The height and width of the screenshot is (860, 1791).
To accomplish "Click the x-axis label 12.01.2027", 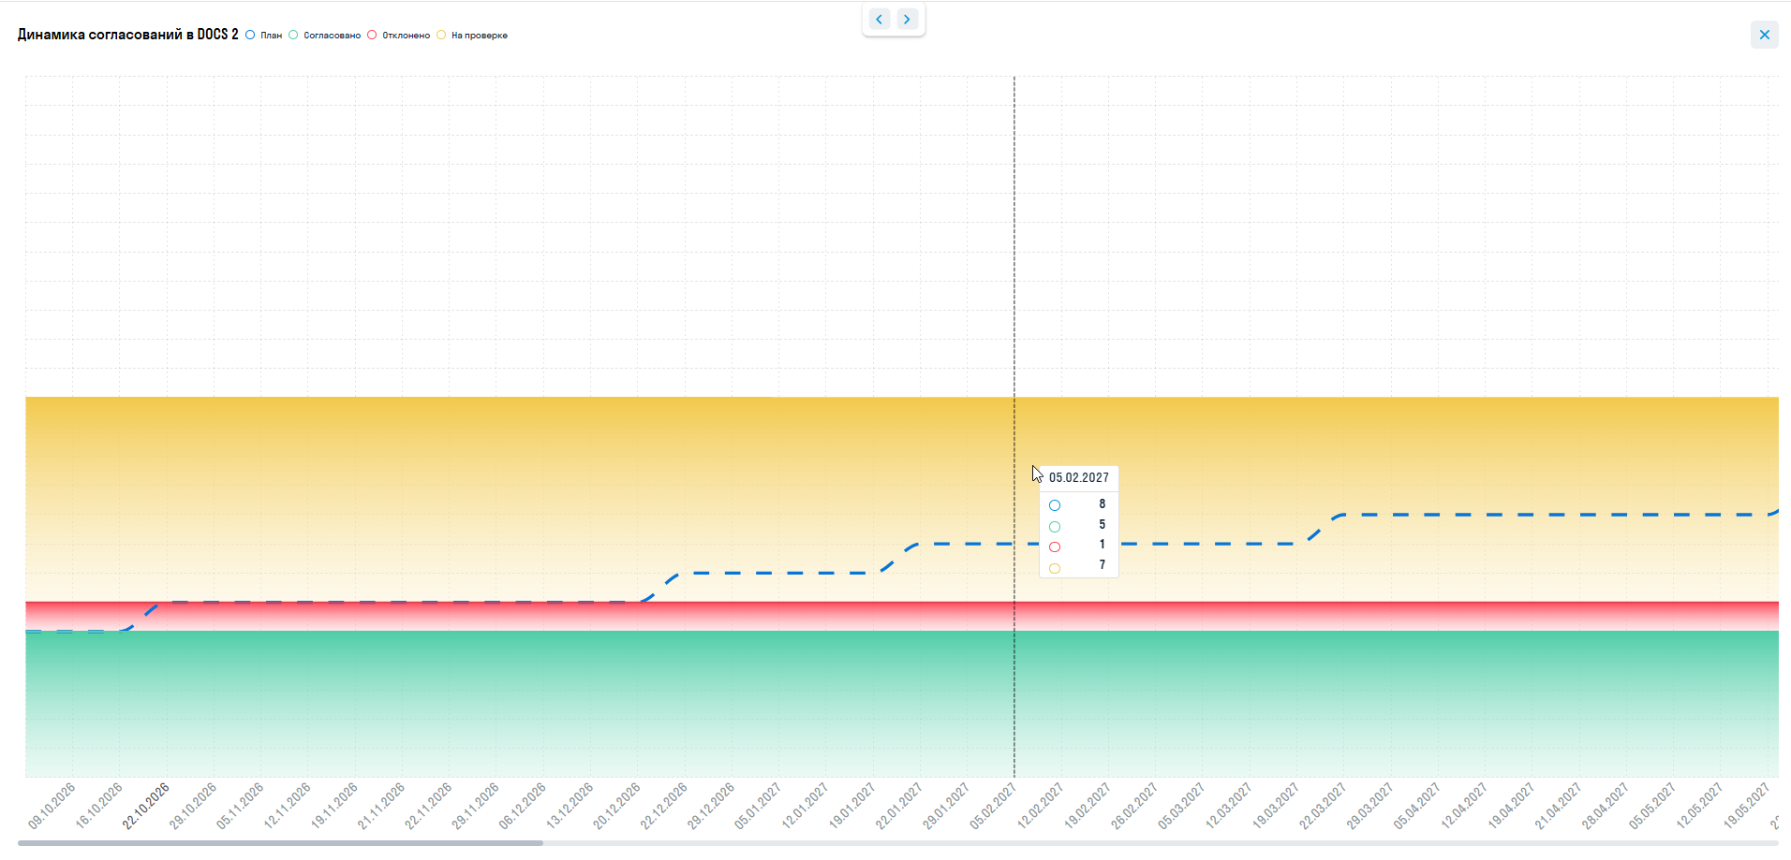I will (x=805, y=806).
